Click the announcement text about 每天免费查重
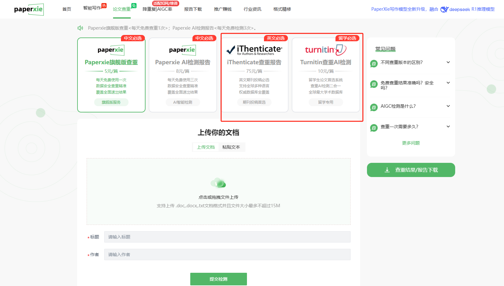The height and width of the screenshot is (286, 504). 172,28
